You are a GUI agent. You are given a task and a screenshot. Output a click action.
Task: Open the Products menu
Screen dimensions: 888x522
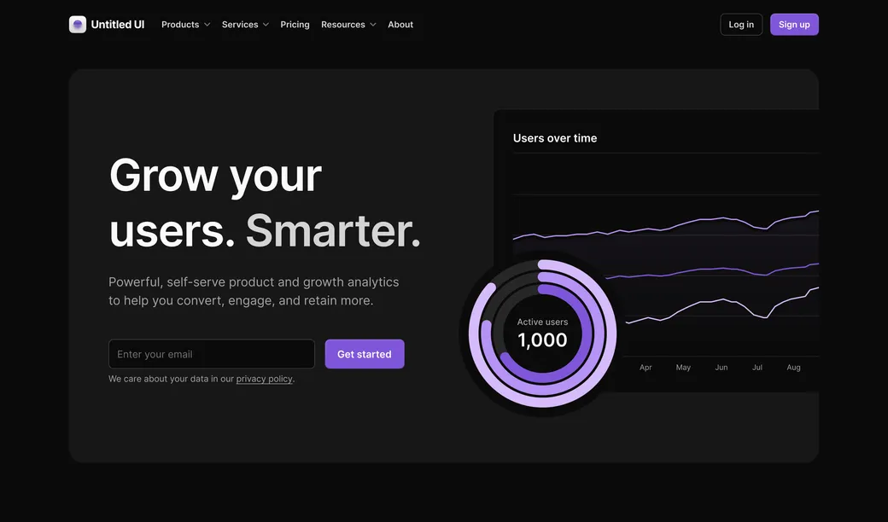coord(180,25)
